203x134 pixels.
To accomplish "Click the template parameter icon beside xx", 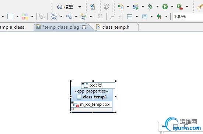I will (86, 85).
